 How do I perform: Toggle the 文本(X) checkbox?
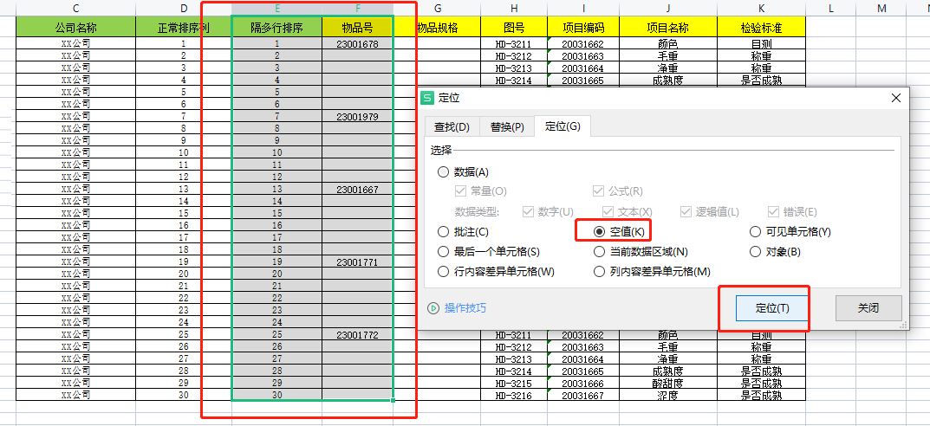(608, 211)
